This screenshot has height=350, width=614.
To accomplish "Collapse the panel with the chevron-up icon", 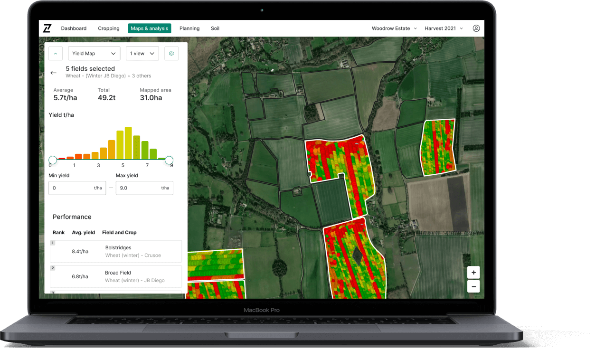I will pyautogui.click(x=55, y=53).
